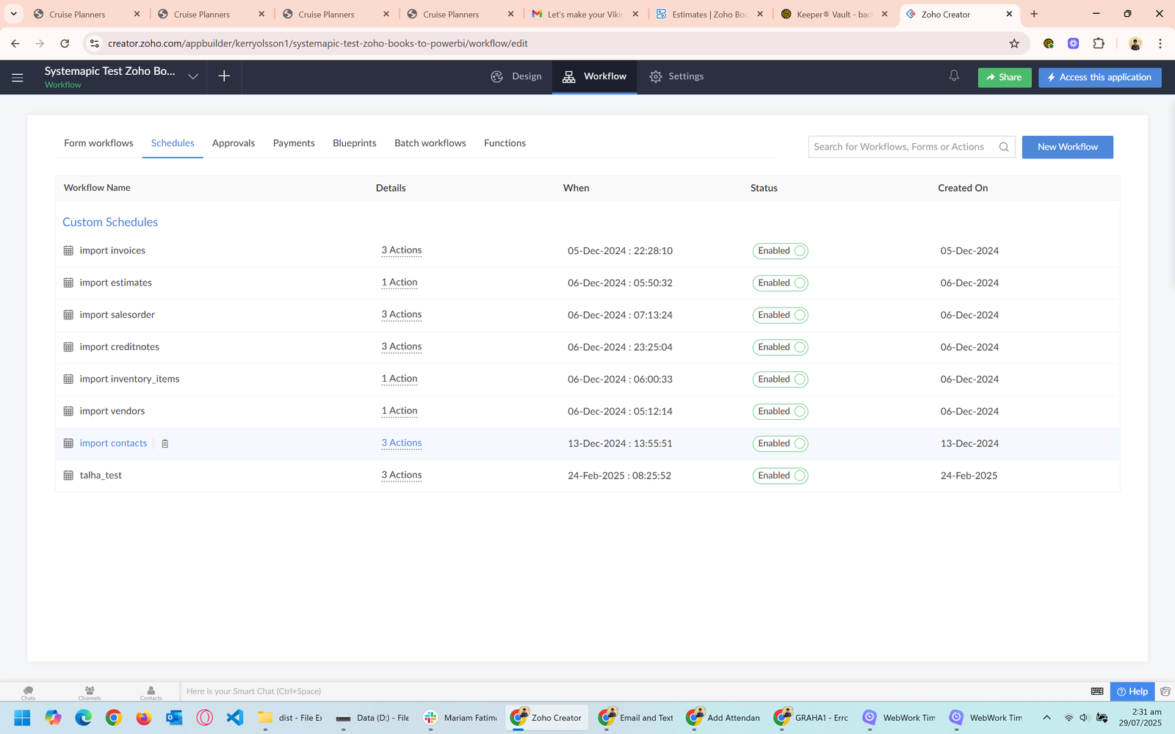View 3 Actions of import invoices
The image size is (1175, 734).
click(x=401, y=250)
